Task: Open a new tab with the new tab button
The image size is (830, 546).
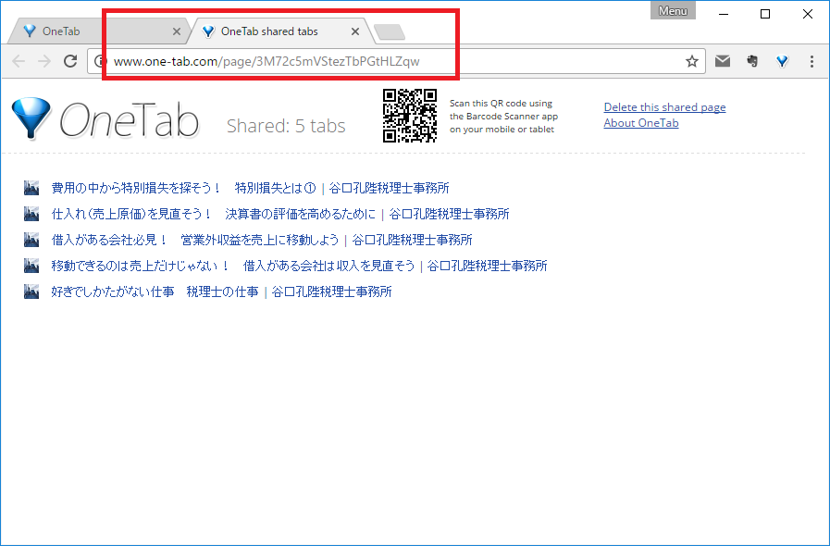Action: 390,32
